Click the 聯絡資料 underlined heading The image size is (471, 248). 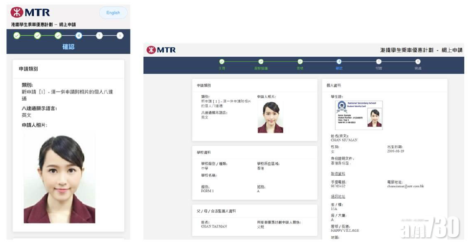click(x=338, y=174)
